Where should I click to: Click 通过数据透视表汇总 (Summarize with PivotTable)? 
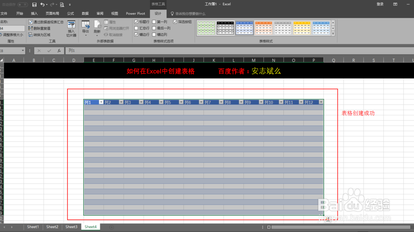46,22
